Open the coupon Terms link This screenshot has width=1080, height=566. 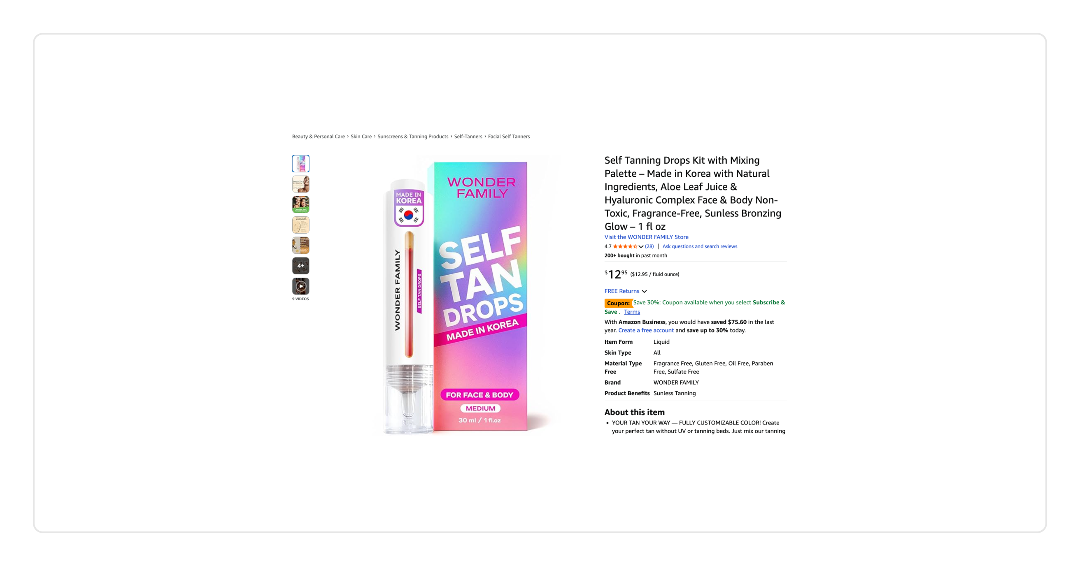tap(632, 312)
